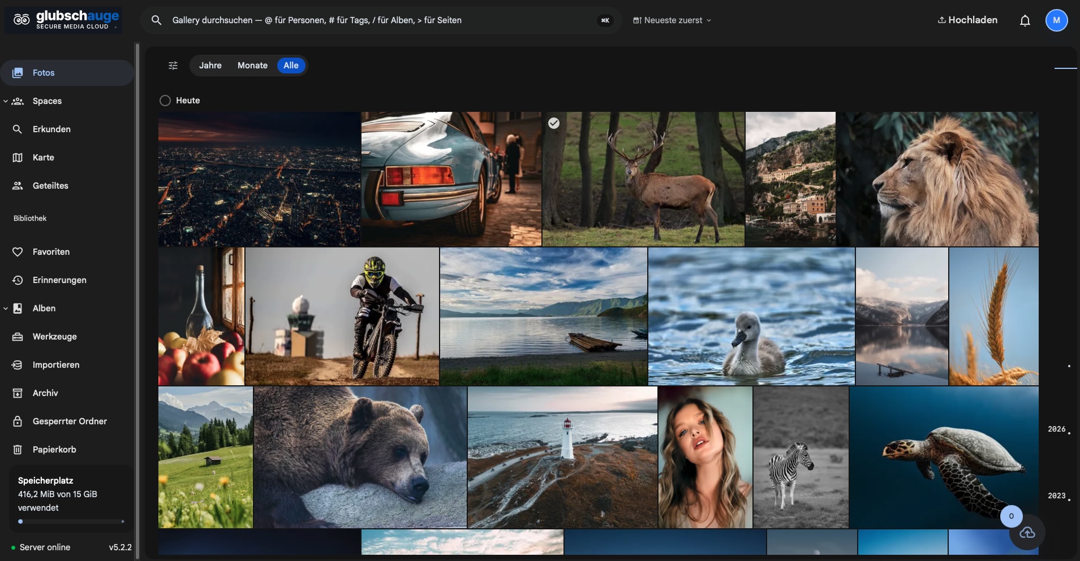Jump to 2023 on the timeline
The image size is (1080, 561).
1056,496
